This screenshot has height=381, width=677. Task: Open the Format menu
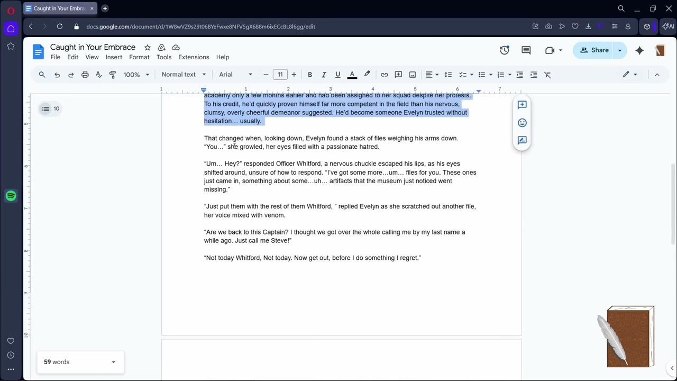point(139,57)
